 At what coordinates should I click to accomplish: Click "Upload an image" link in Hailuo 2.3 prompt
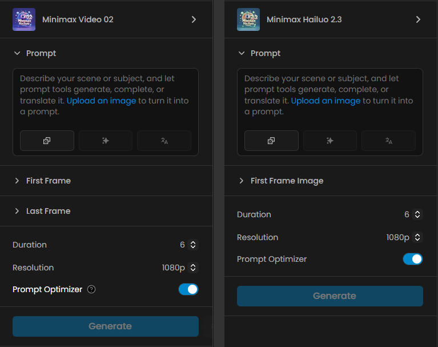coord(326,101)
